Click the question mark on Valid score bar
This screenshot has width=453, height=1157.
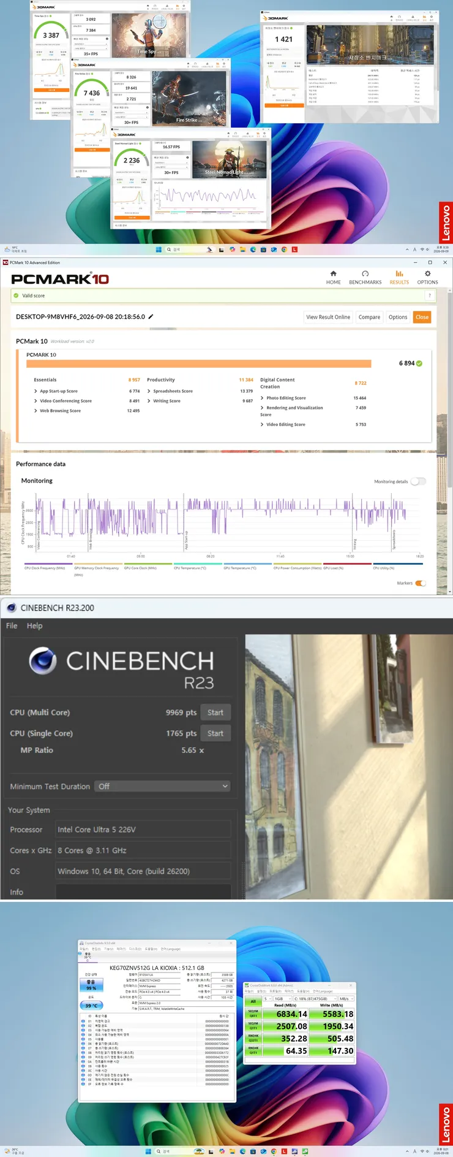(430, 296)
